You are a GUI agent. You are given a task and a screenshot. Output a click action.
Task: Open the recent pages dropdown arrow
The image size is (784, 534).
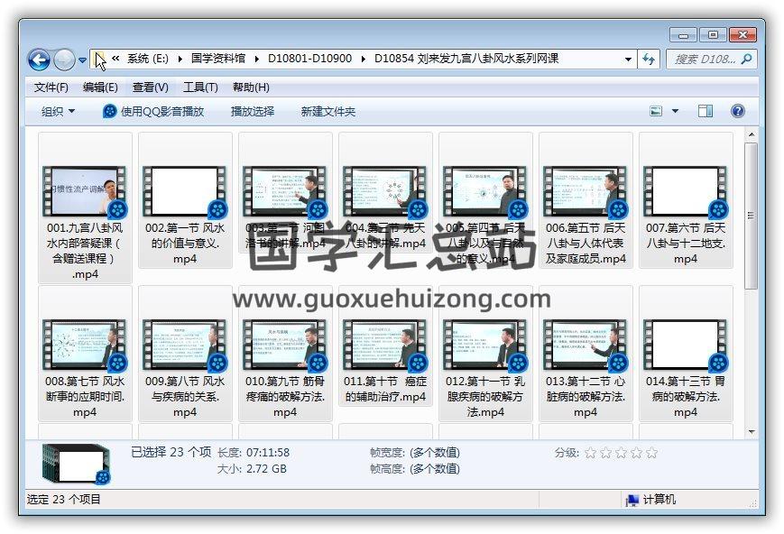click(x=82, y=60)
